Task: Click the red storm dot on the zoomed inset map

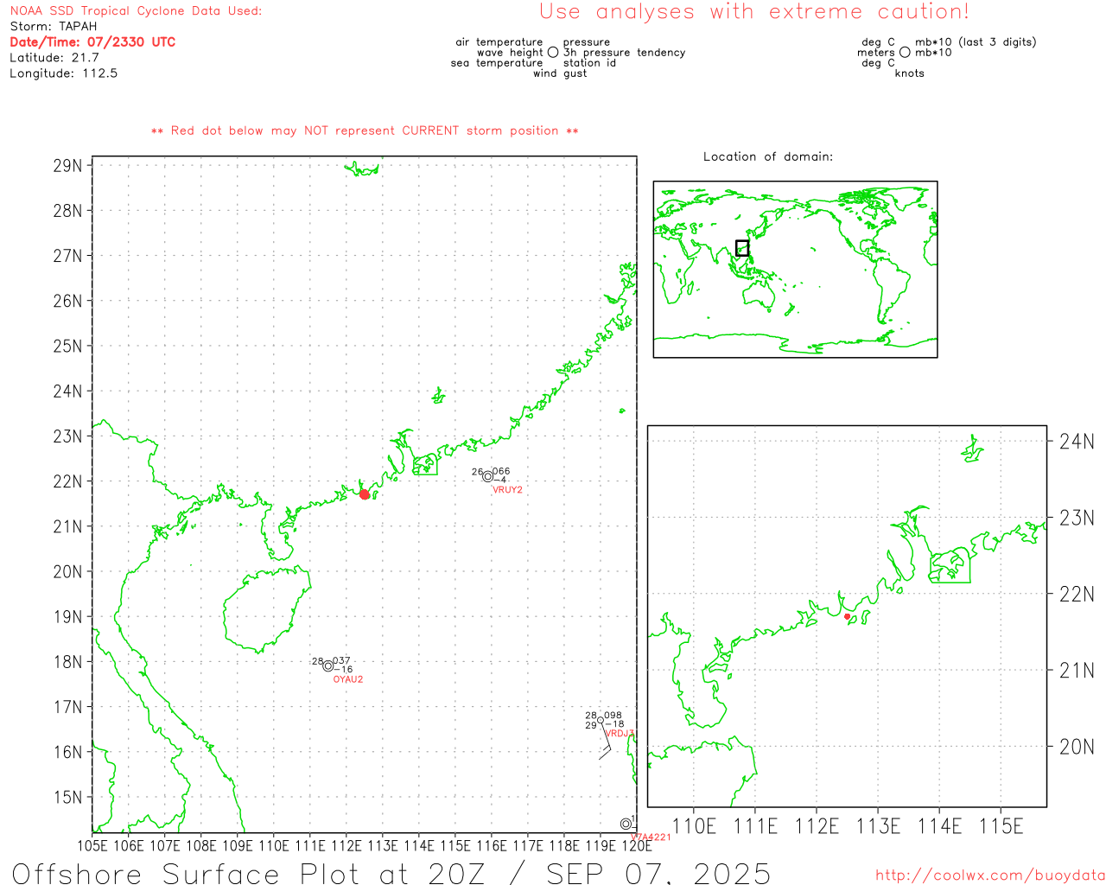Action: coord(847,616)
